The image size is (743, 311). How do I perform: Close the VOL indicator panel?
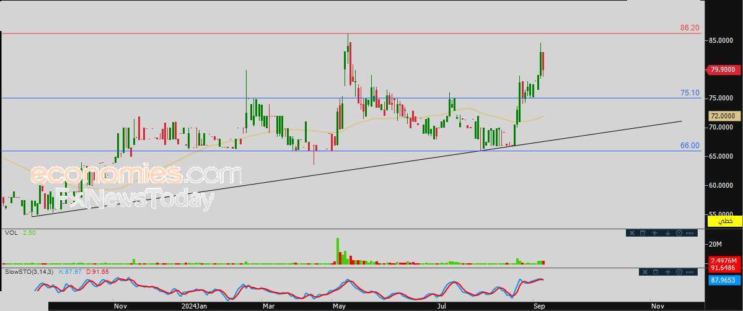pyautogui.click(x=632, y=233)
